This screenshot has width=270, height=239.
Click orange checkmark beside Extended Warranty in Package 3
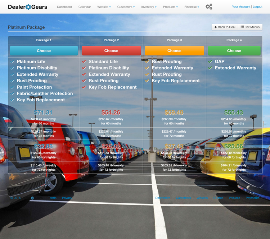pos(147,68)
